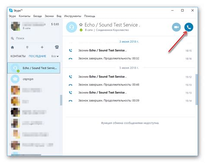The height and width of the screenshot is (163, 205).
Task: Open the bots icon in sidebar
Action: click(x=57, y=47)
